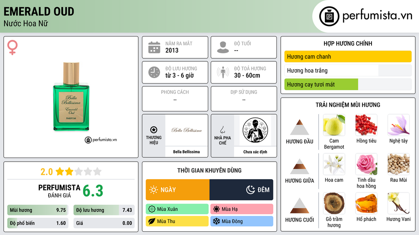This screenshot has height=235, width=419.
Task: Click the first gold rating star
Action: click(x=60, y=171)
